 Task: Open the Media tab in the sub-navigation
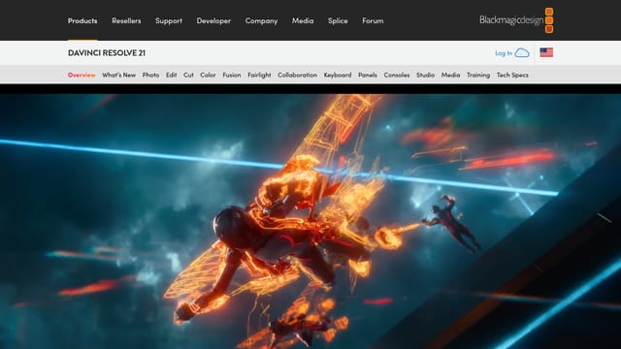click(450, 75)
